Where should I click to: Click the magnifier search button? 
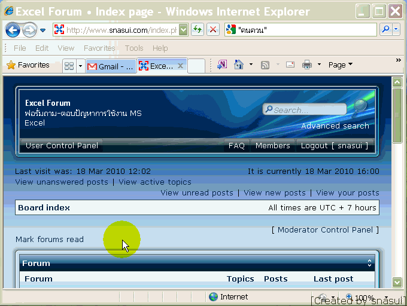(385, 29)
